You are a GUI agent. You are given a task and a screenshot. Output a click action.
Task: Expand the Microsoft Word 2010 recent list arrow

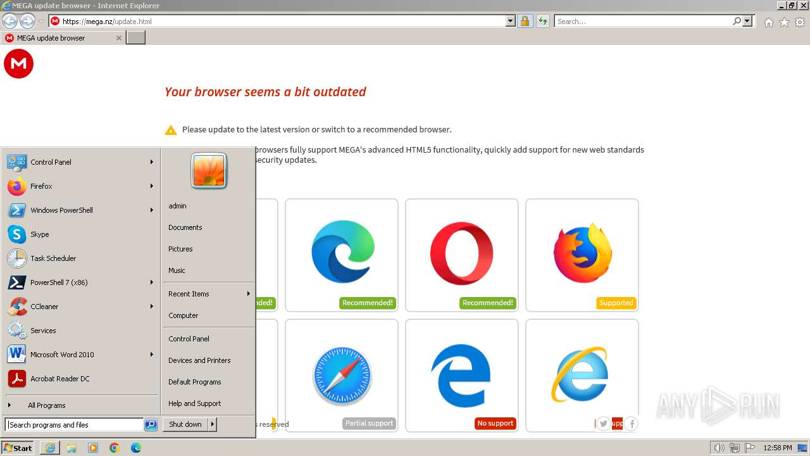(x=152, y=355)
